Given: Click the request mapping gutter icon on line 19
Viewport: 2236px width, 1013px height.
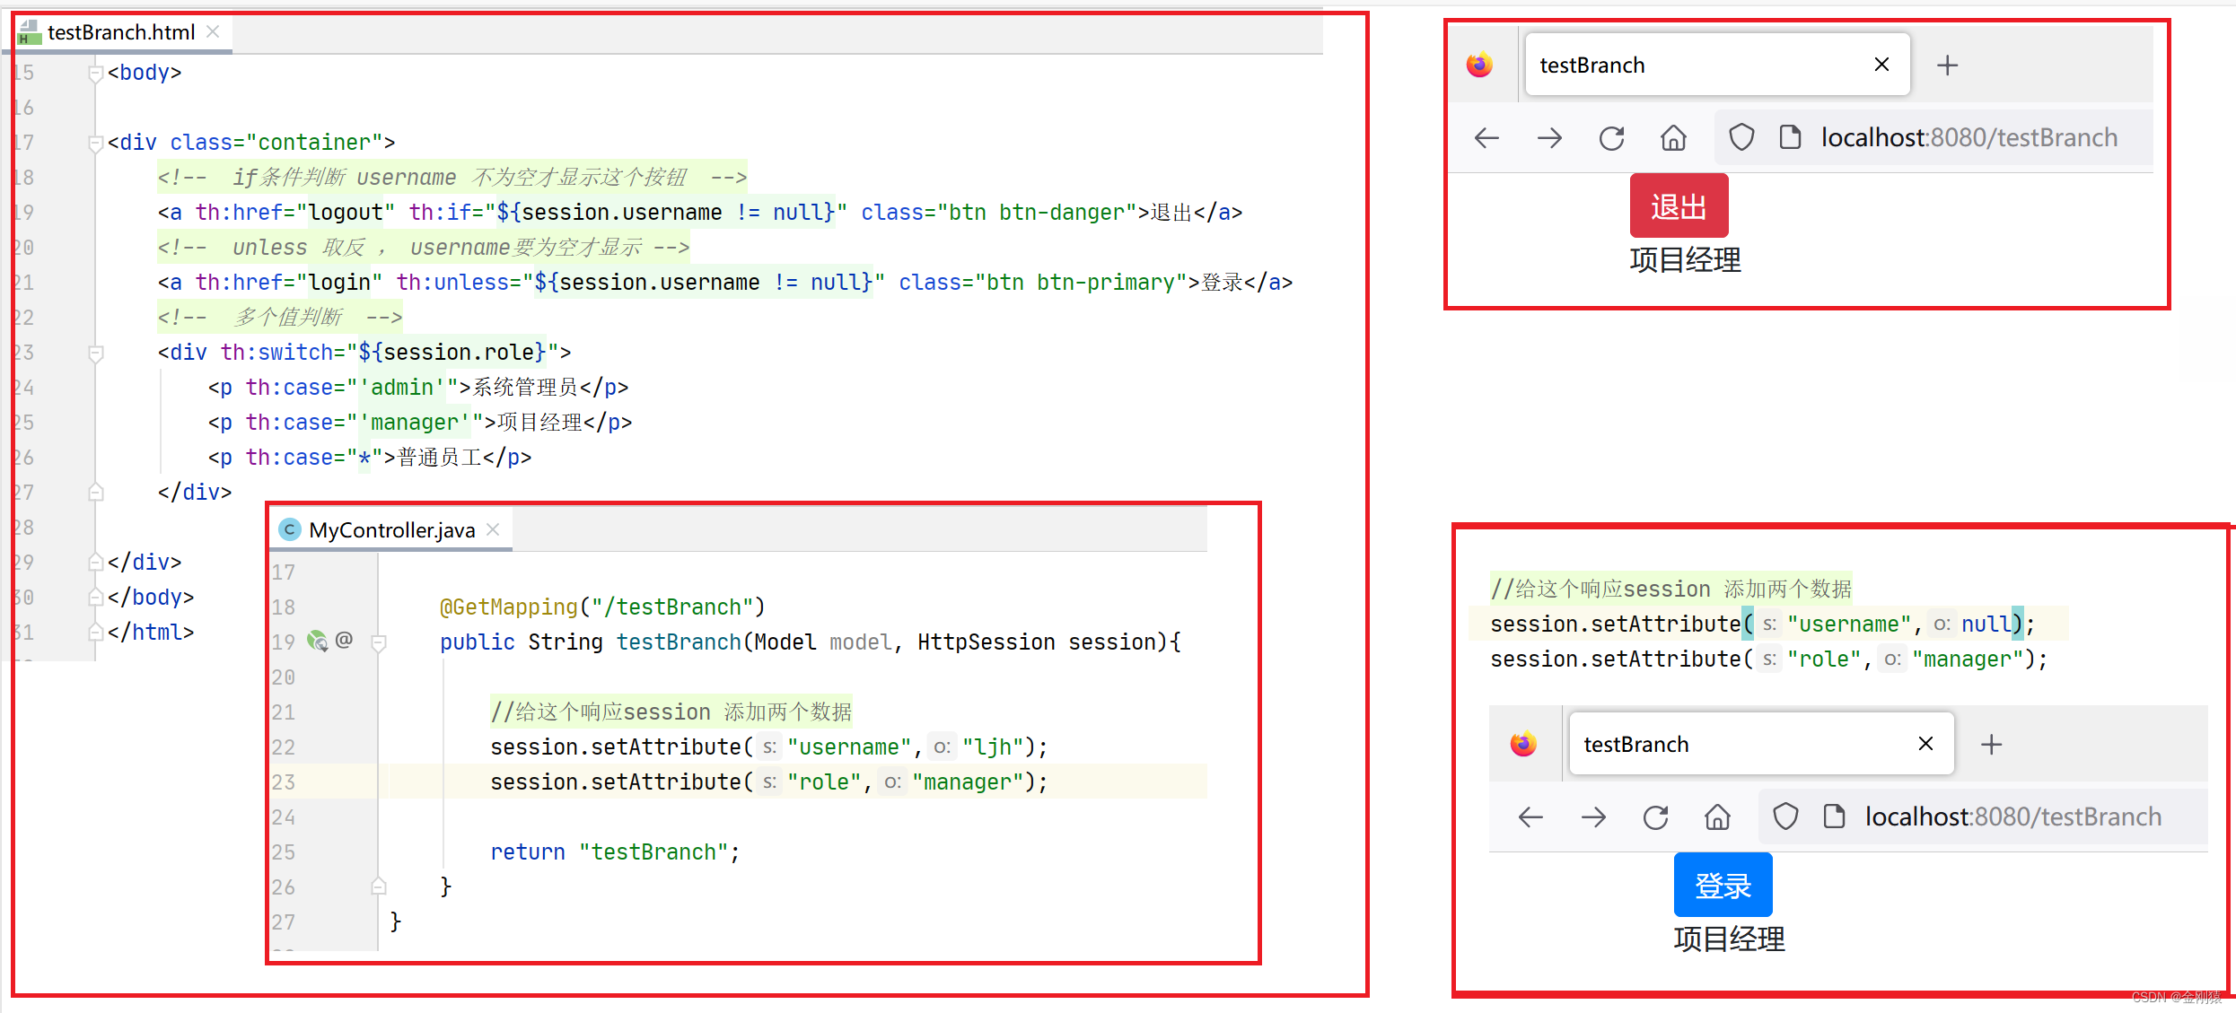Looking at the screenshot, I should tap(317, 641).
